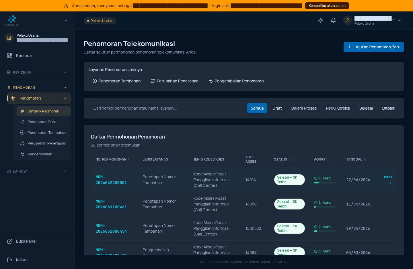Open Detail link for NOM-2026062200001
The image size is (413, 269).
[387, 180]
